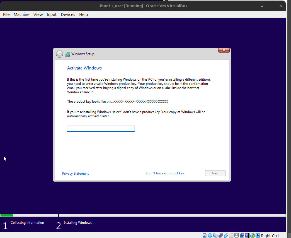Click the VirtualBox window title text
The height and width of the screenshot is (238, 291).
point(143,6)
